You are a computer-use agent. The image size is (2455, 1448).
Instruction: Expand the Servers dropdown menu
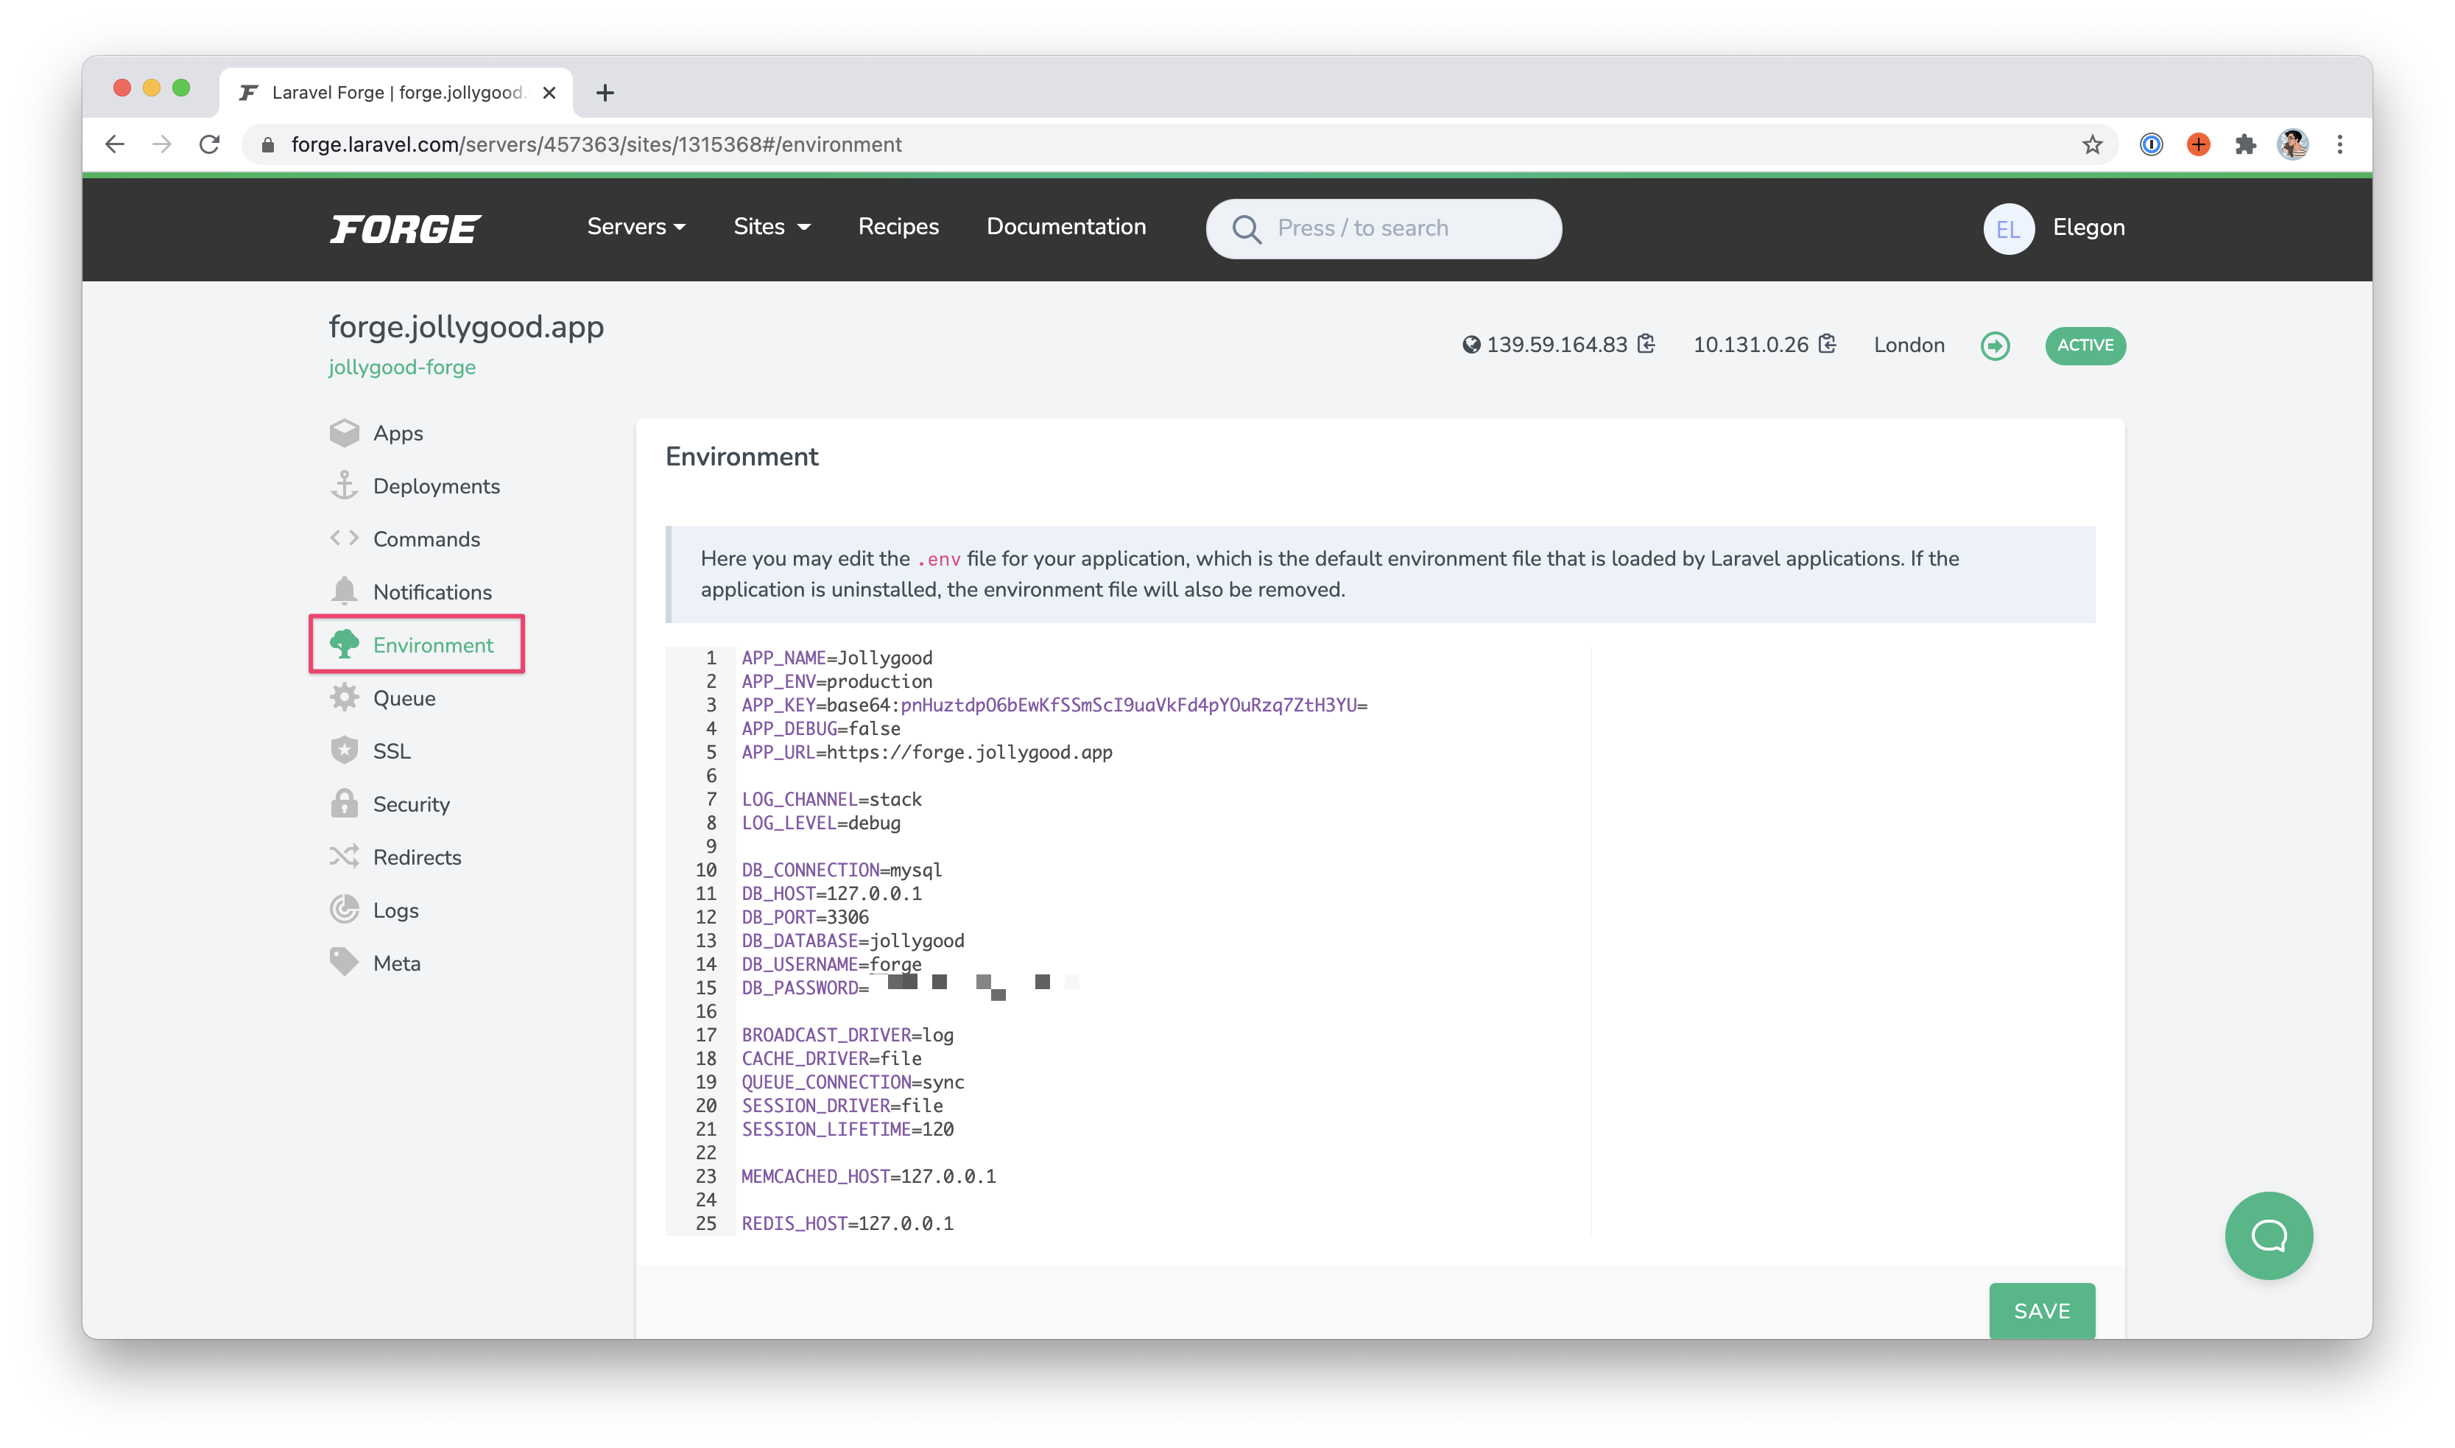(639, 228)
